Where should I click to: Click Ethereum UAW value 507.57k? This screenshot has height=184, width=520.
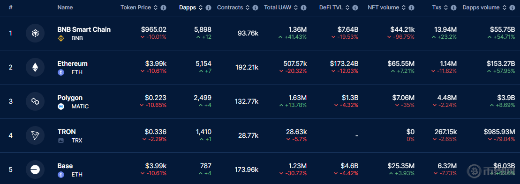295,64
